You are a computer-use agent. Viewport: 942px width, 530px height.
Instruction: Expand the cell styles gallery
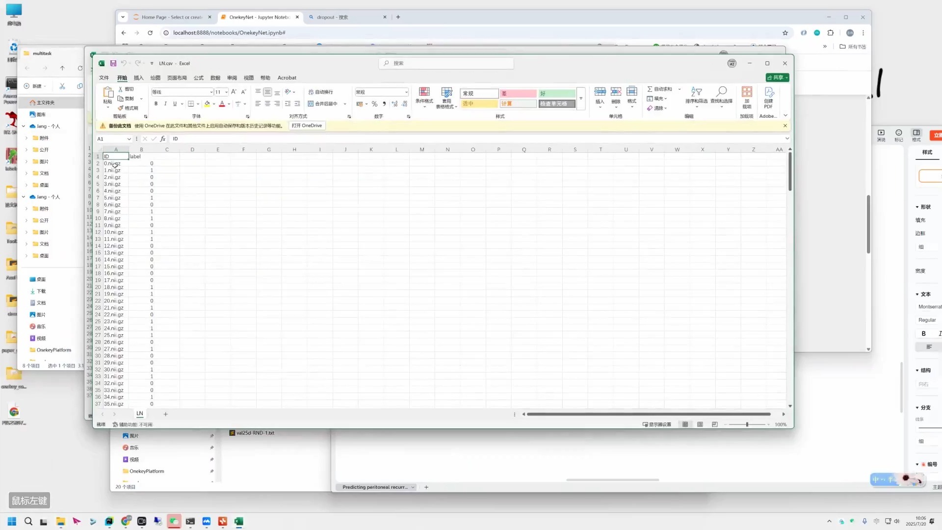coord(581,98)
